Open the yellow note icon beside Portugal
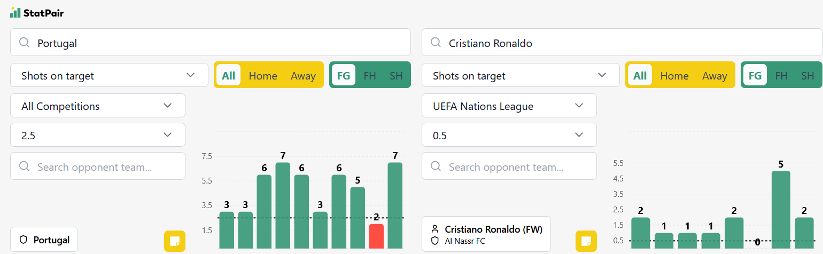The width and height of the screenshot is (823, 254). click(174, 241)
